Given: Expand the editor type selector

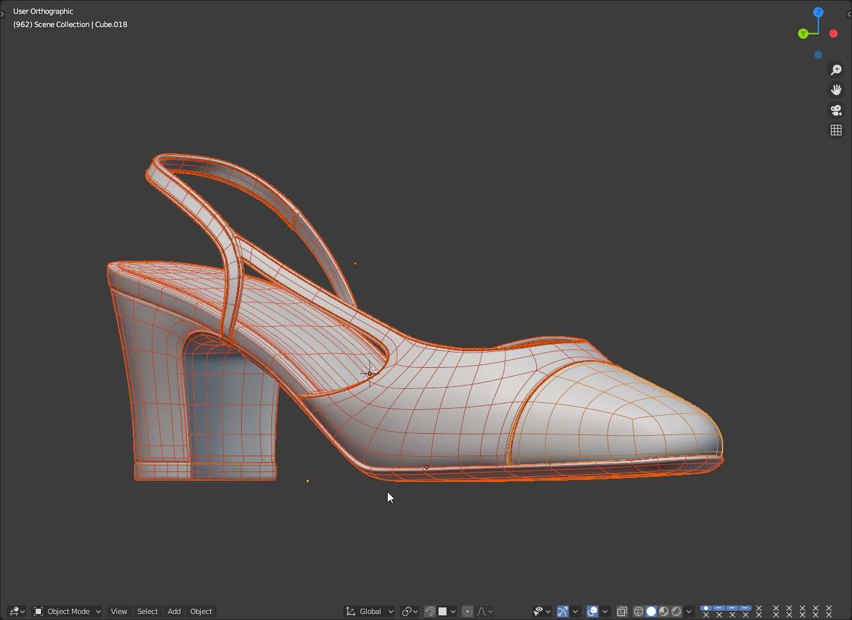Looking at the screenshot, I should point(17,611).
